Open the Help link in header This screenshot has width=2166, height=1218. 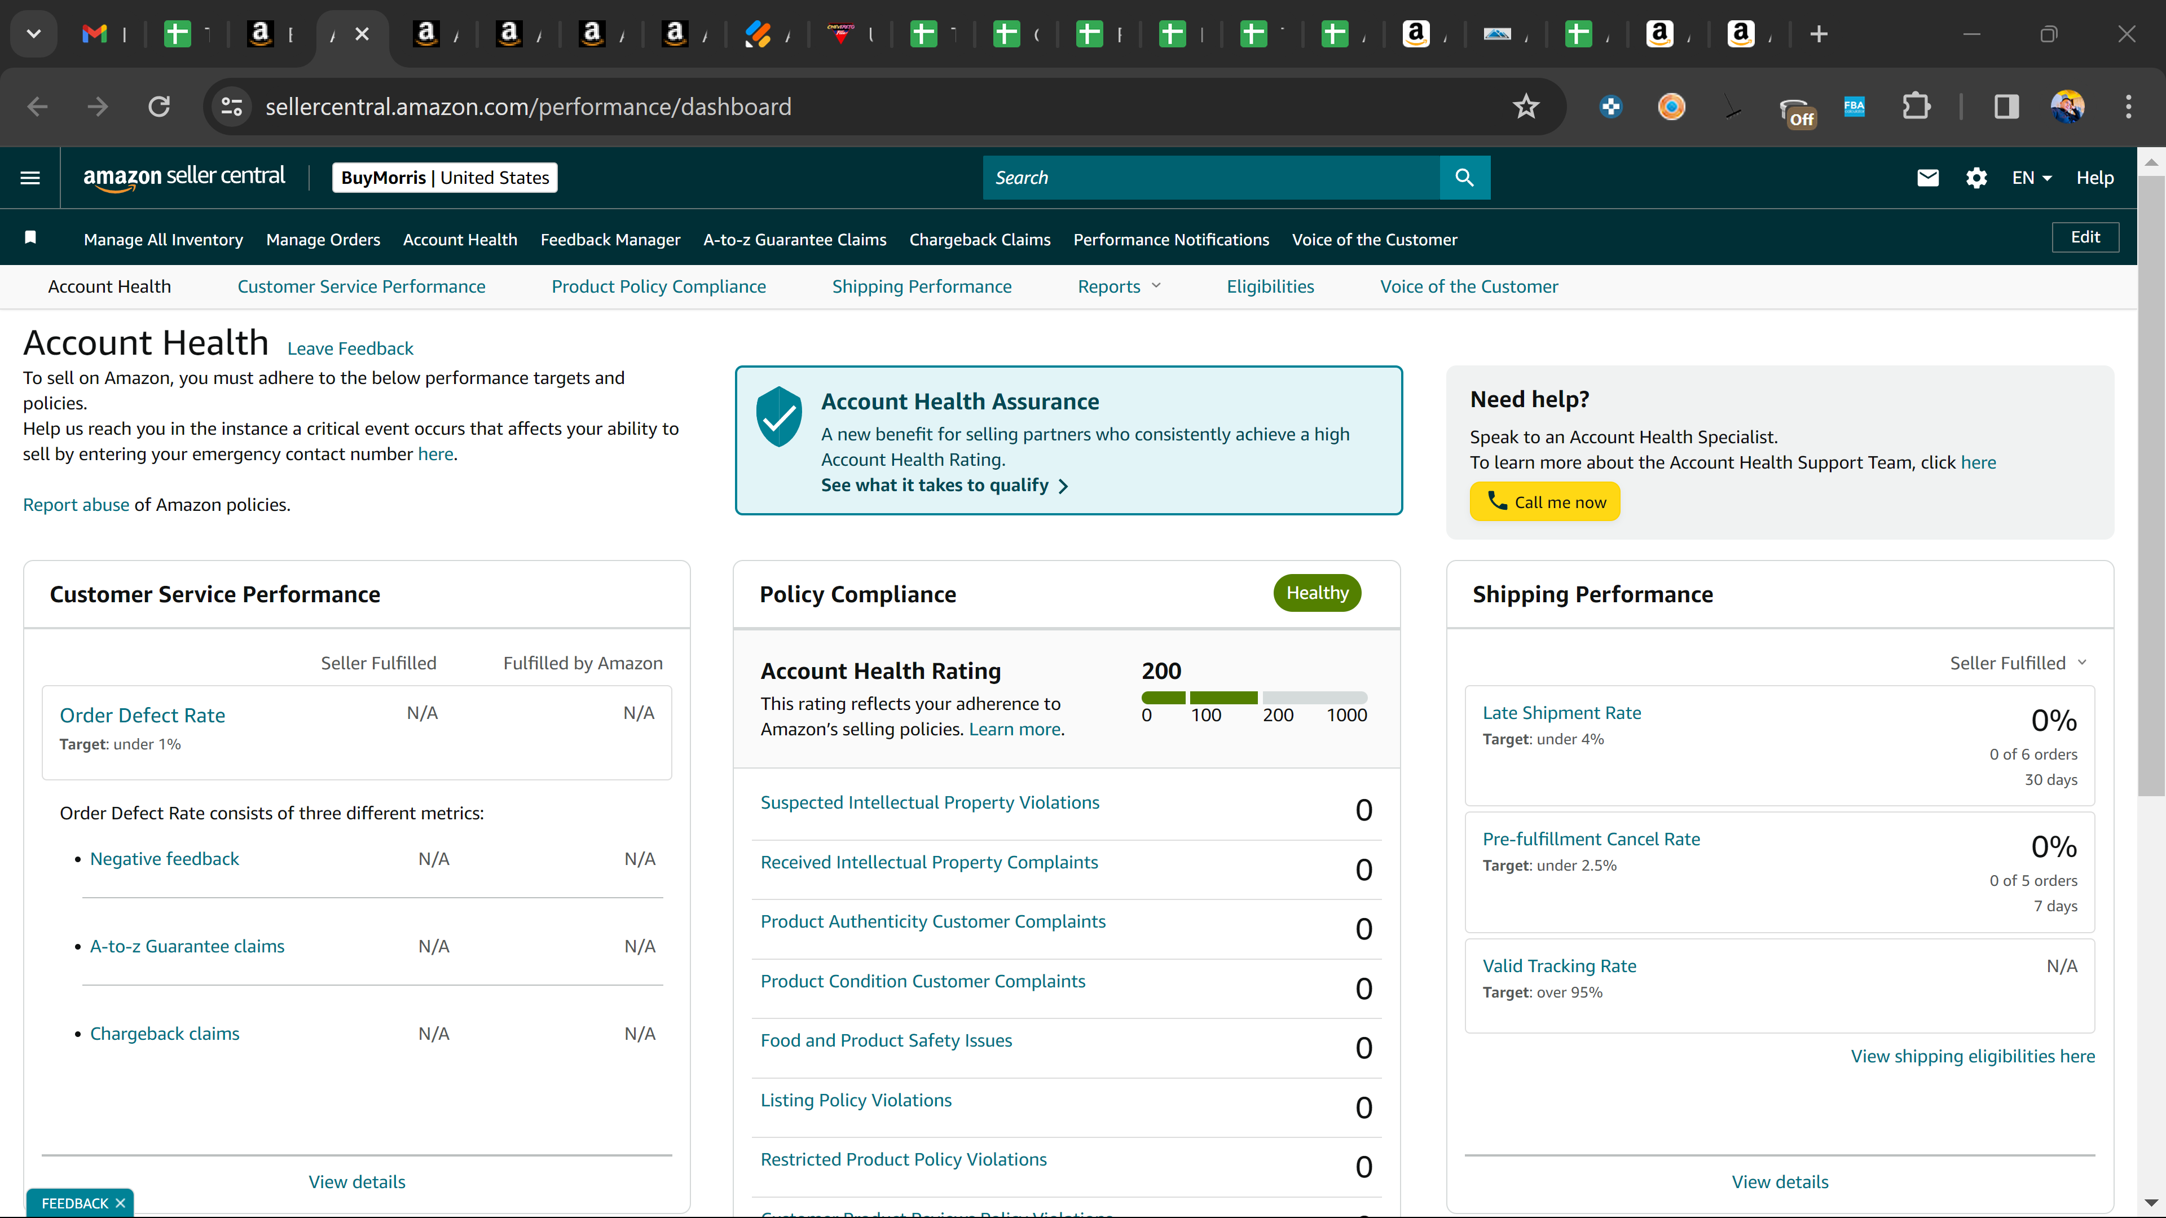click(2094, 178)
